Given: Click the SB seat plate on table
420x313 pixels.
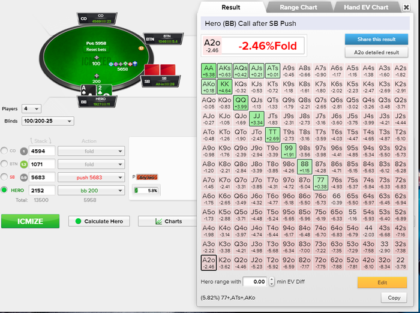Looking at the screenshot, I should (x=160, y=81).
